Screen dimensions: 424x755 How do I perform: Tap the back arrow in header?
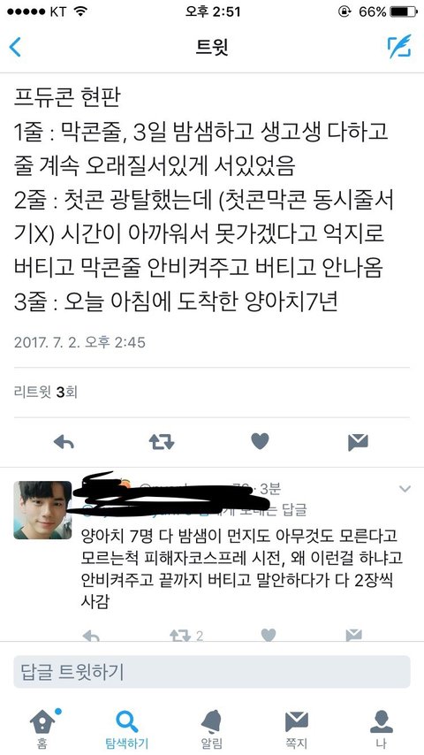point(15,47)
